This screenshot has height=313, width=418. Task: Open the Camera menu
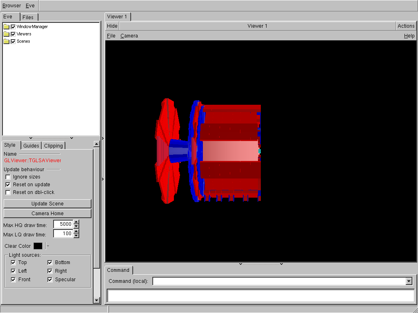129,36
